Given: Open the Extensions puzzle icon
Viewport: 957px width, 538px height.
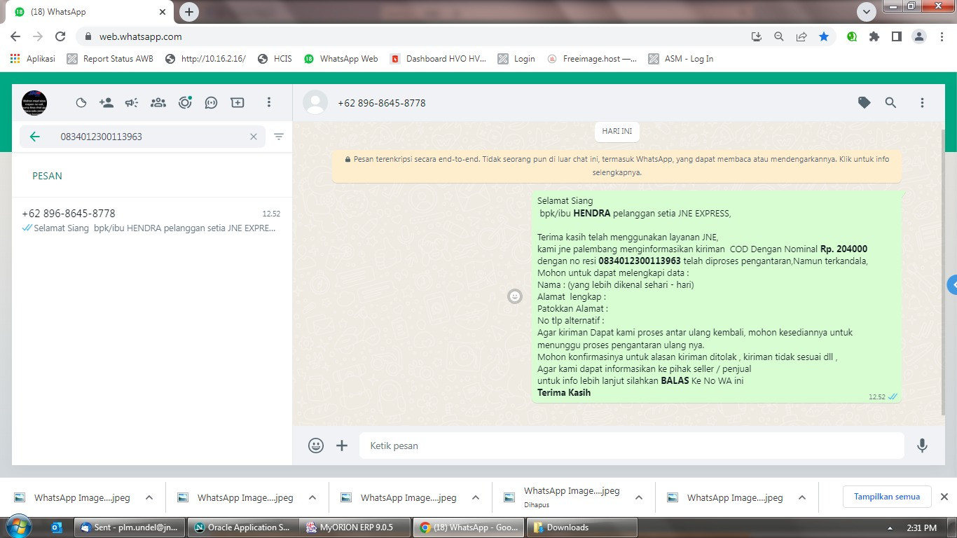Looking at the screenshot, I should pos(874,36).
